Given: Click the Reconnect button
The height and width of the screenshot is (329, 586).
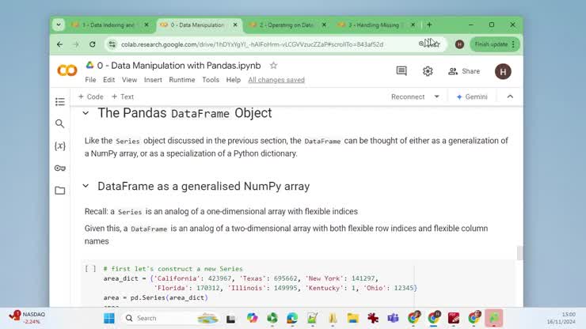Looking at the screenshot, I should tap(408, 96).
